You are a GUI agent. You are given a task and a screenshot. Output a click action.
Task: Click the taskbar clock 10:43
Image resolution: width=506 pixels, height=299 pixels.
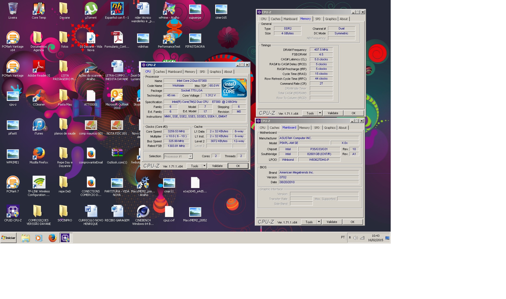coord(375,236)
